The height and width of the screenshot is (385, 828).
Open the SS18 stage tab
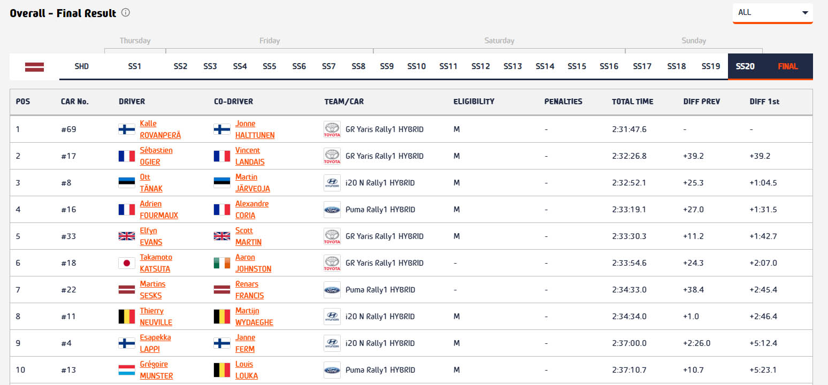(677, 67)
